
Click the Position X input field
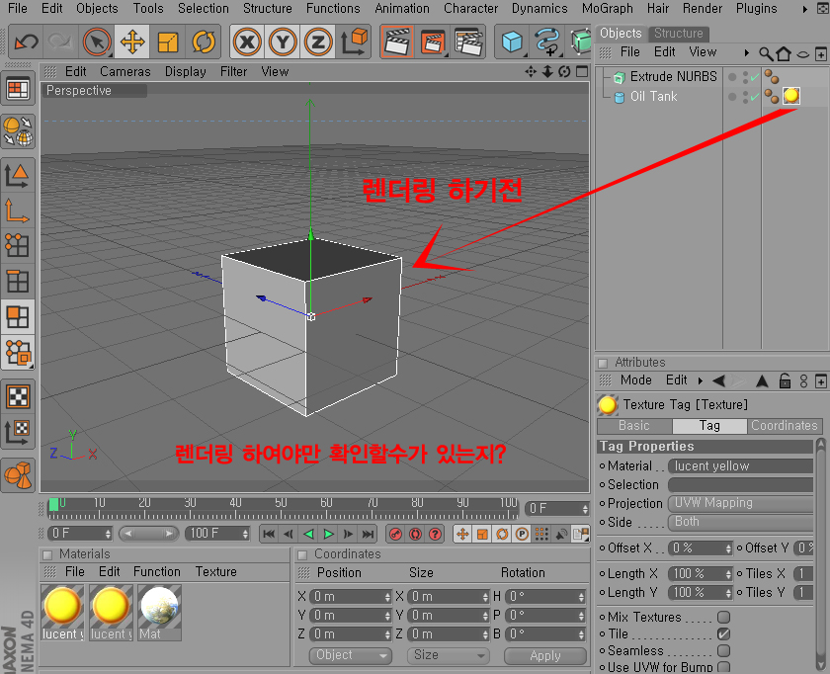click(x=351, y=597)
